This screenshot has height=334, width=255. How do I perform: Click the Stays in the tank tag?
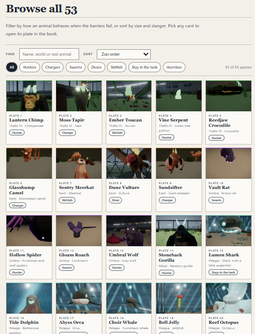click(x=223, y=272)
